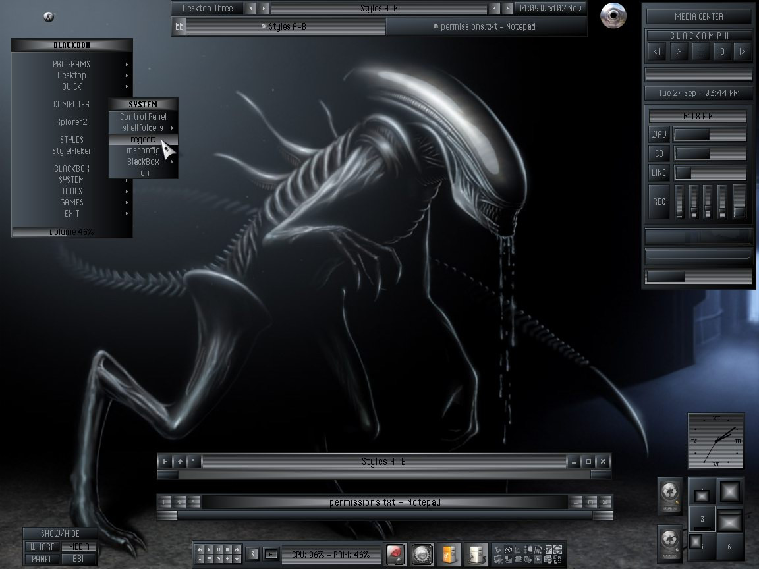Toggle the BBI panel visibility

point(78,559)
